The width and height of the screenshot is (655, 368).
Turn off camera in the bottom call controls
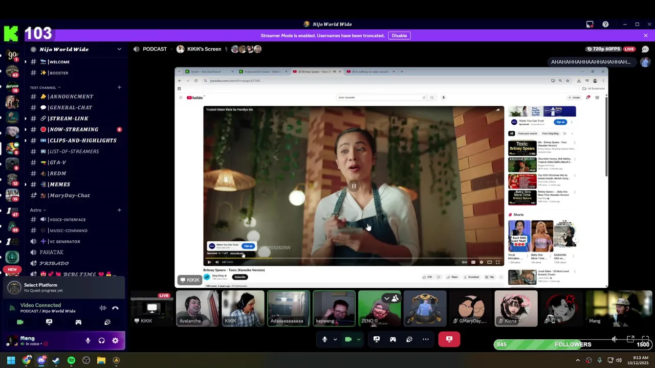point(348,339)
